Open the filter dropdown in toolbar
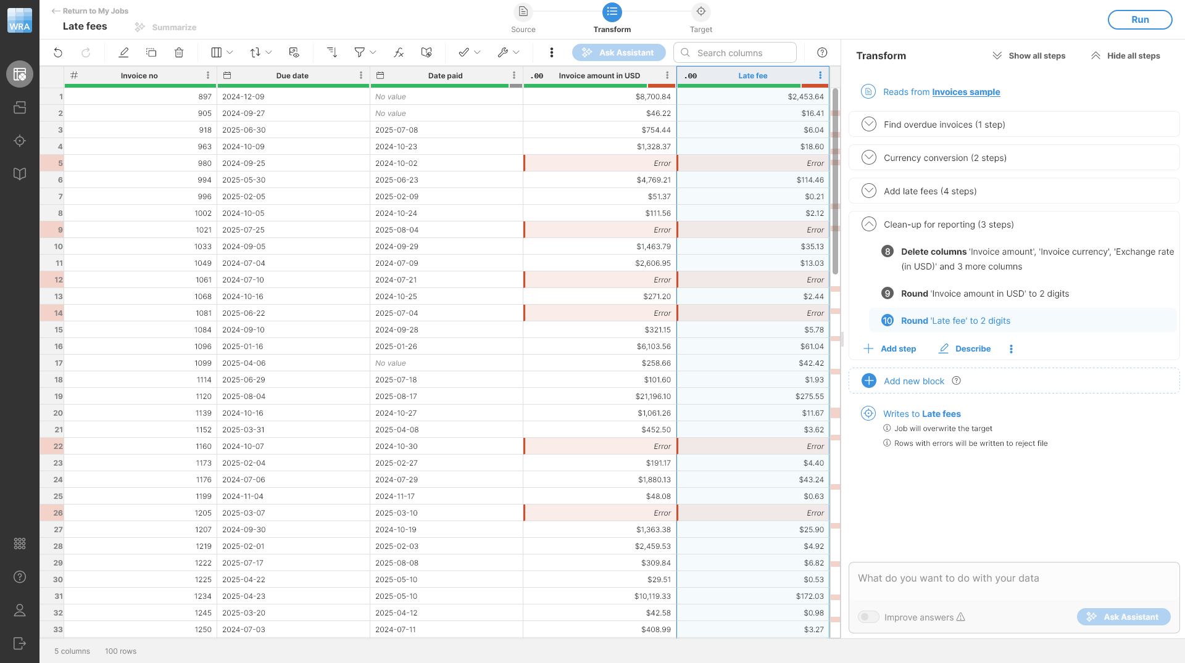Image resolution: width=1185 pixels, height=663 pixels. point(365,52)
